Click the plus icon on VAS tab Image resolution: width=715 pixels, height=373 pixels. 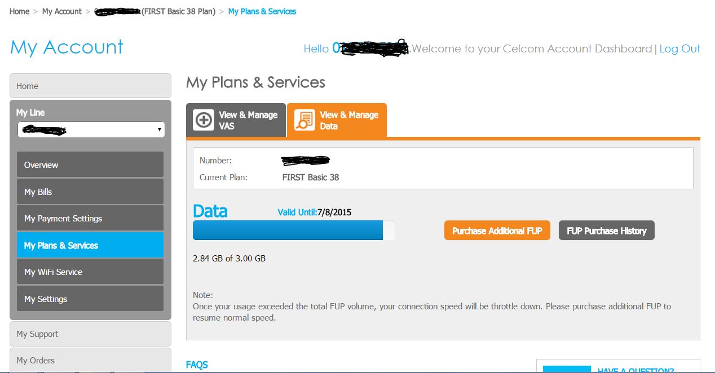204,120
